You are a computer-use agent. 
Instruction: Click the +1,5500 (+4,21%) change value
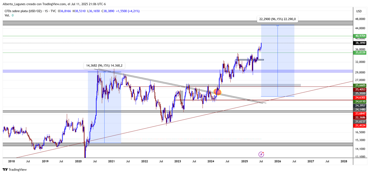pos(128,11)
